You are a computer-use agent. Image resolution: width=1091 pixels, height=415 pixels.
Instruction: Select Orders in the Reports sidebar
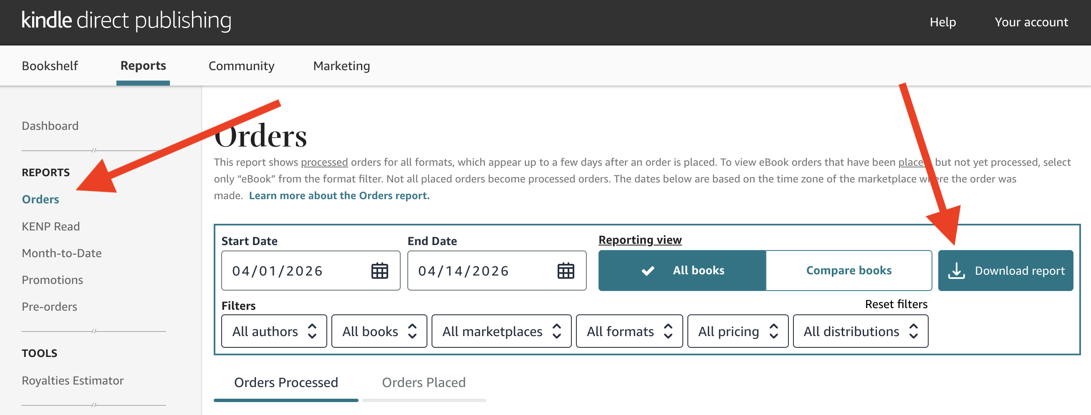(x=40, y=200)
